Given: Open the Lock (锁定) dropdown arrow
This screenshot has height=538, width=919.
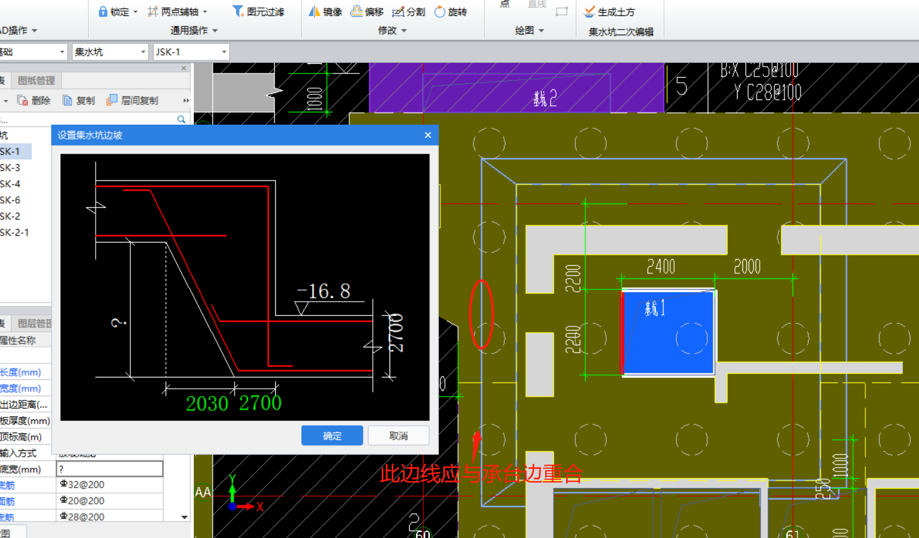Looking at the screenshot, I should [x=135, y=12].
